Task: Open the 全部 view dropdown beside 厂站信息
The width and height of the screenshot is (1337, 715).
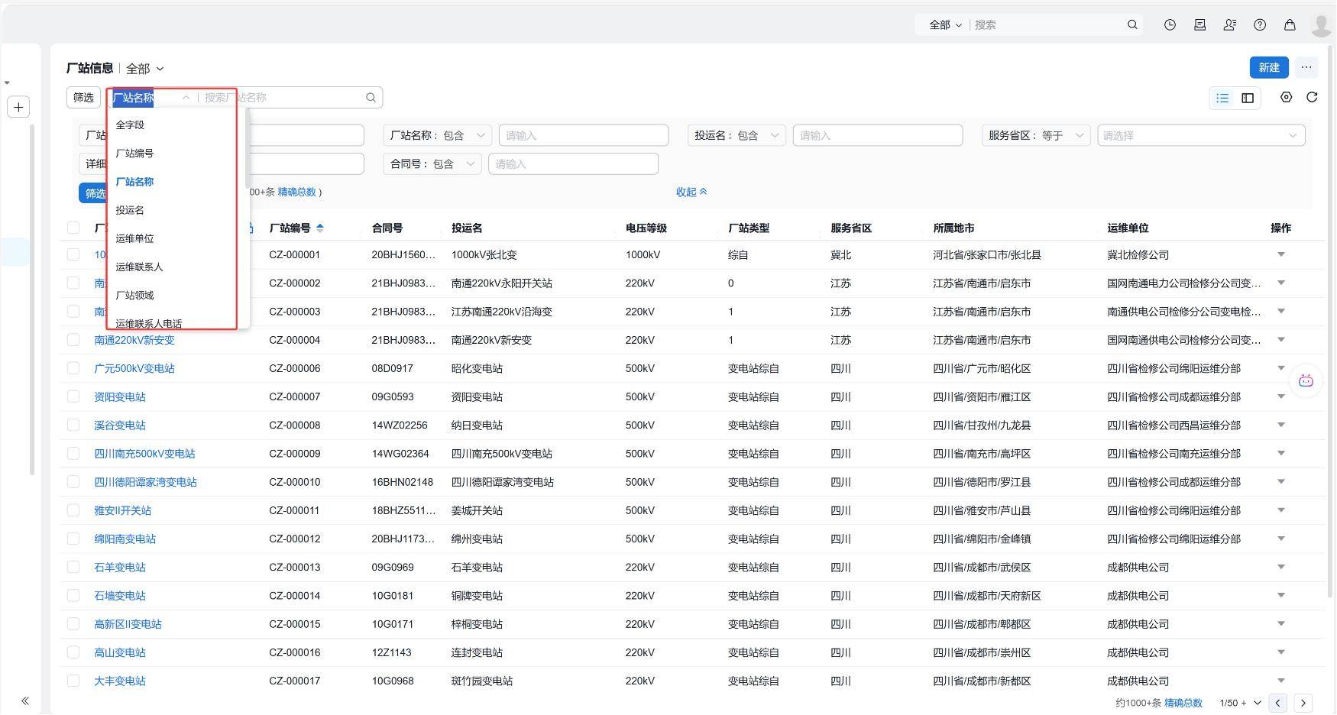Action: click(x=145, y=69)
